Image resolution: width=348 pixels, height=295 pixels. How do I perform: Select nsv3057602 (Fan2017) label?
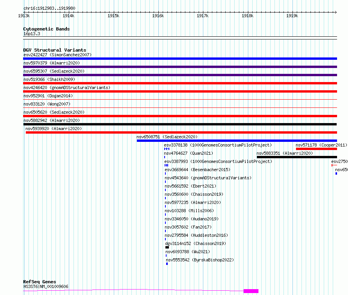188,227
